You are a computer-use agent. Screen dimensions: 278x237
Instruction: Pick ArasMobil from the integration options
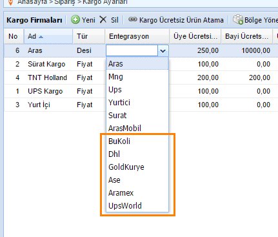[x=137, y=129]
